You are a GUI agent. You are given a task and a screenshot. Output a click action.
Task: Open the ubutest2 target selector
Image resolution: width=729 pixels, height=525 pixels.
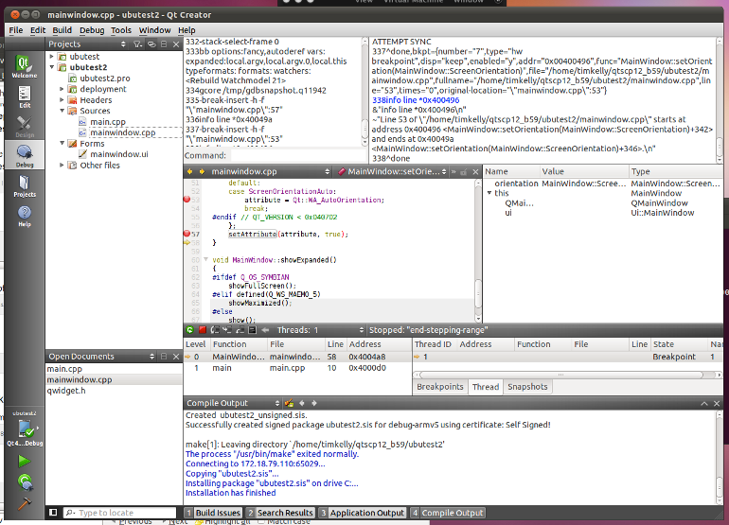pos(25,429)
